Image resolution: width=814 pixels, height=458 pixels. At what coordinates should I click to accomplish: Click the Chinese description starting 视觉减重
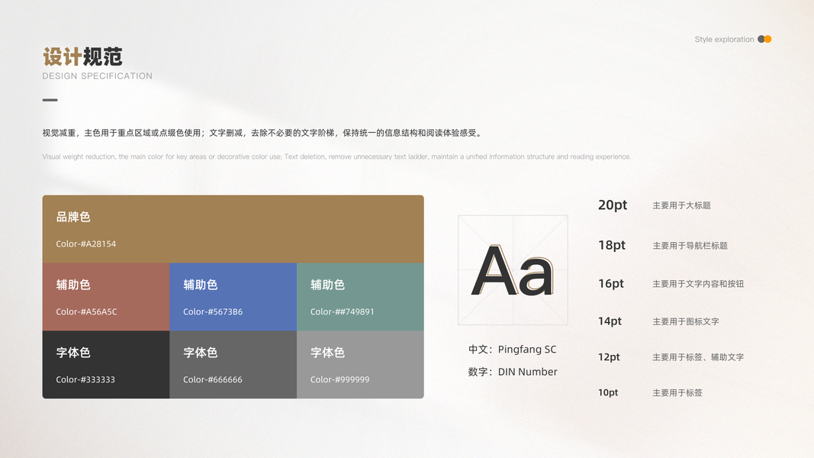[263, 133]
